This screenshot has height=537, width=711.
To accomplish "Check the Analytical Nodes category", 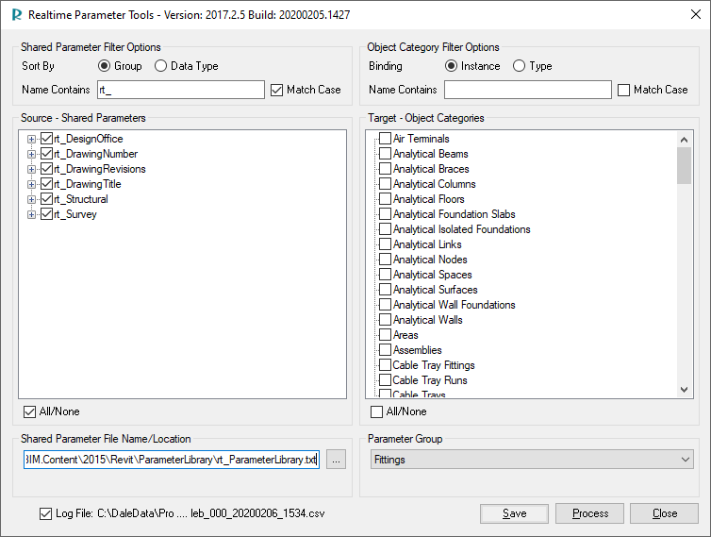I will coord(385,260).
